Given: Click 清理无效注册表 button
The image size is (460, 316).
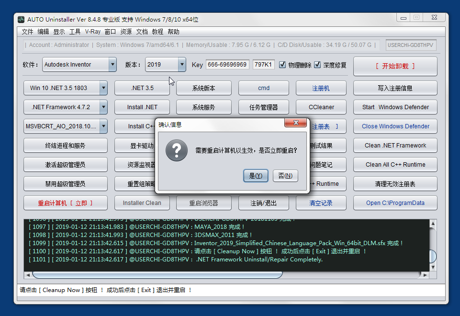Looking at the screenshot, I should tap(395, 184).
